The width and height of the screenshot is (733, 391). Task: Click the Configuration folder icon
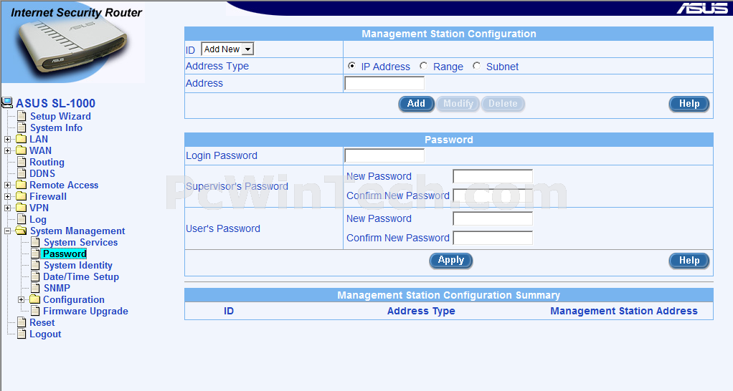coord(35,299)
